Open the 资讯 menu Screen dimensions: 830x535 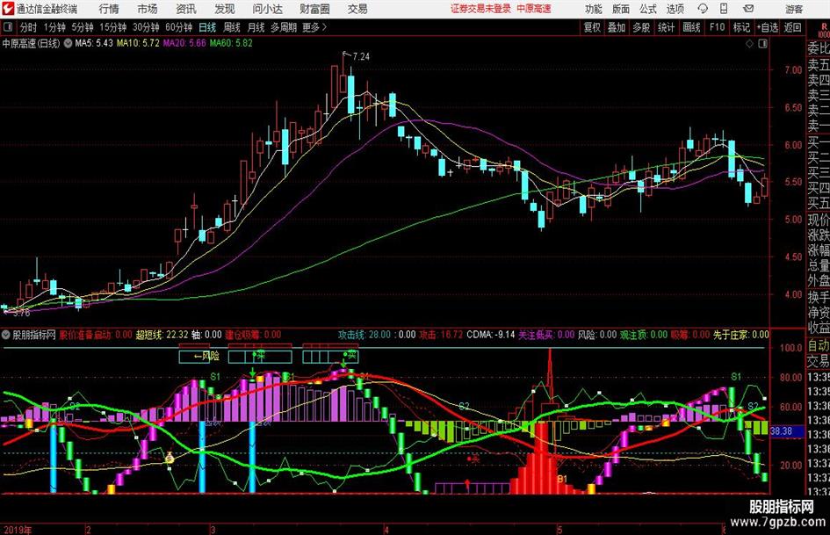coord(186,9)
